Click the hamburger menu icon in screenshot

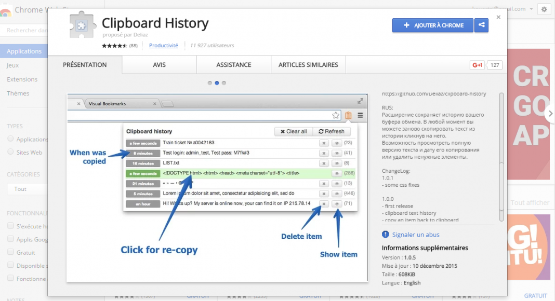[360, 115]
